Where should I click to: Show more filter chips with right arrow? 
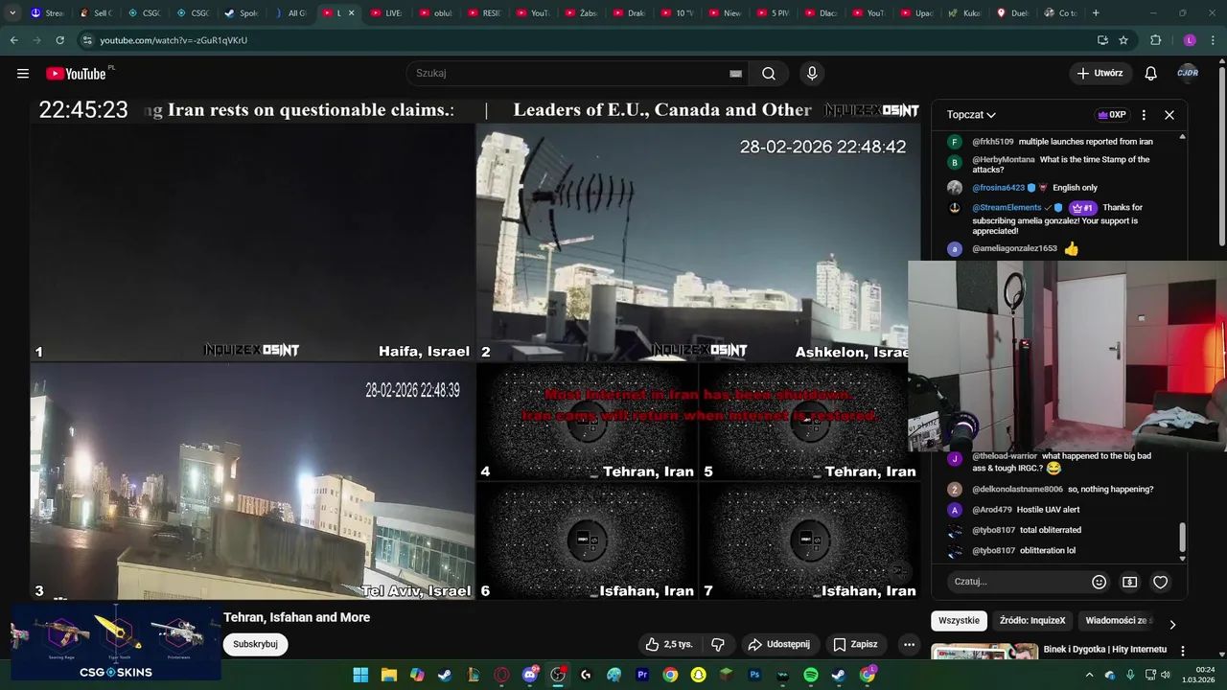[x=1171, y=624]
